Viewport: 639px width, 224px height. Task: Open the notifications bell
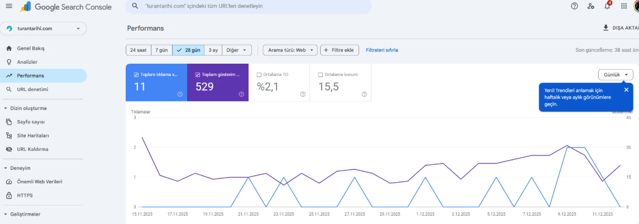coord(608,6)
